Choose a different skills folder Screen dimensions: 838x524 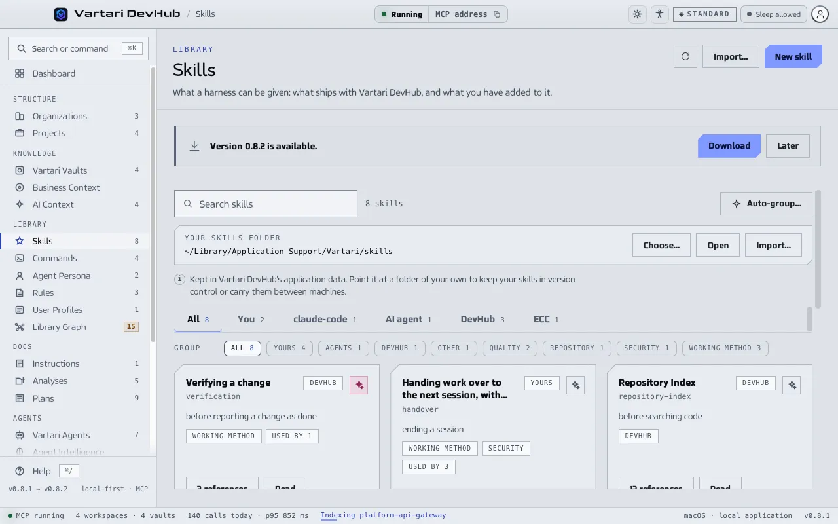(661, 245)
